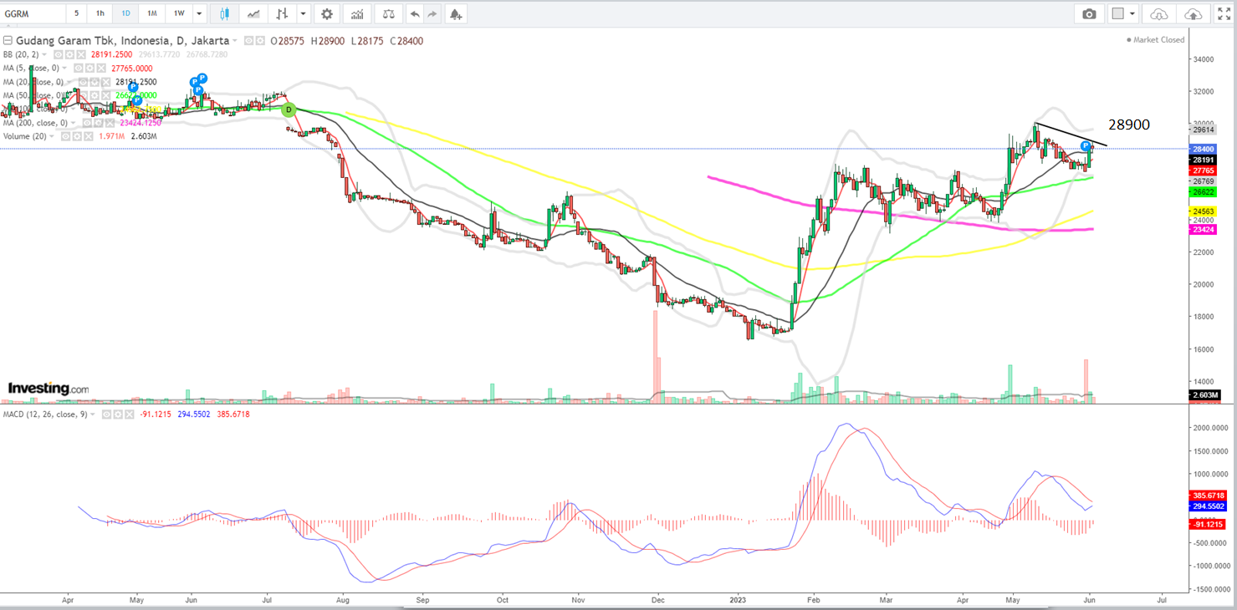Click the red 385.6718 MACD axis label
This screenshot has width=1237, height=610.
click(1207, 495)
